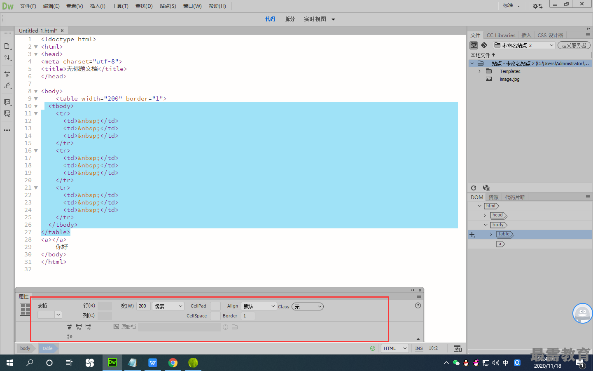The width and height of the screenshot is (593, 371).
Task: Expand the Templates folder
Action: coord(479,71)
